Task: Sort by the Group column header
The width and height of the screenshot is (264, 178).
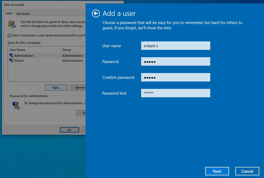Action: coord(73,50)
